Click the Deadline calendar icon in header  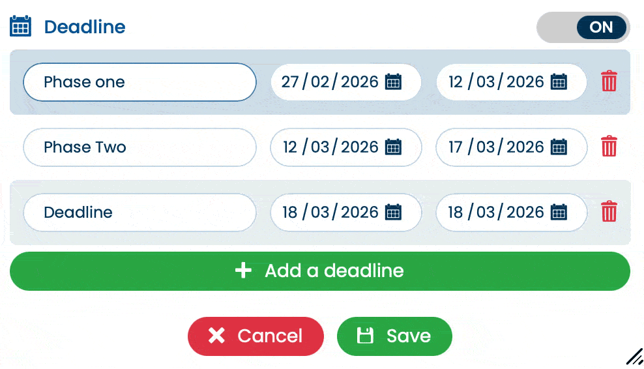pos(21,27)
